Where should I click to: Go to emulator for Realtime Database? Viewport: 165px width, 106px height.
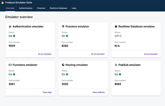click(x=151, y=54)
